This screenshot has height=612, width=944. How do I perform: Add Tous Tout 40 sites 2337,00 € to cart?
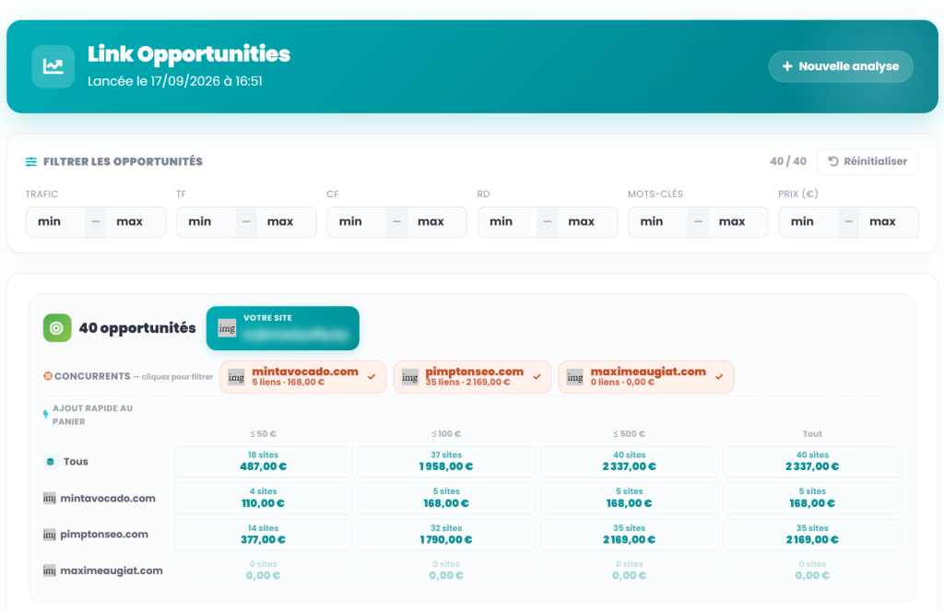click(x=812, y=462)
